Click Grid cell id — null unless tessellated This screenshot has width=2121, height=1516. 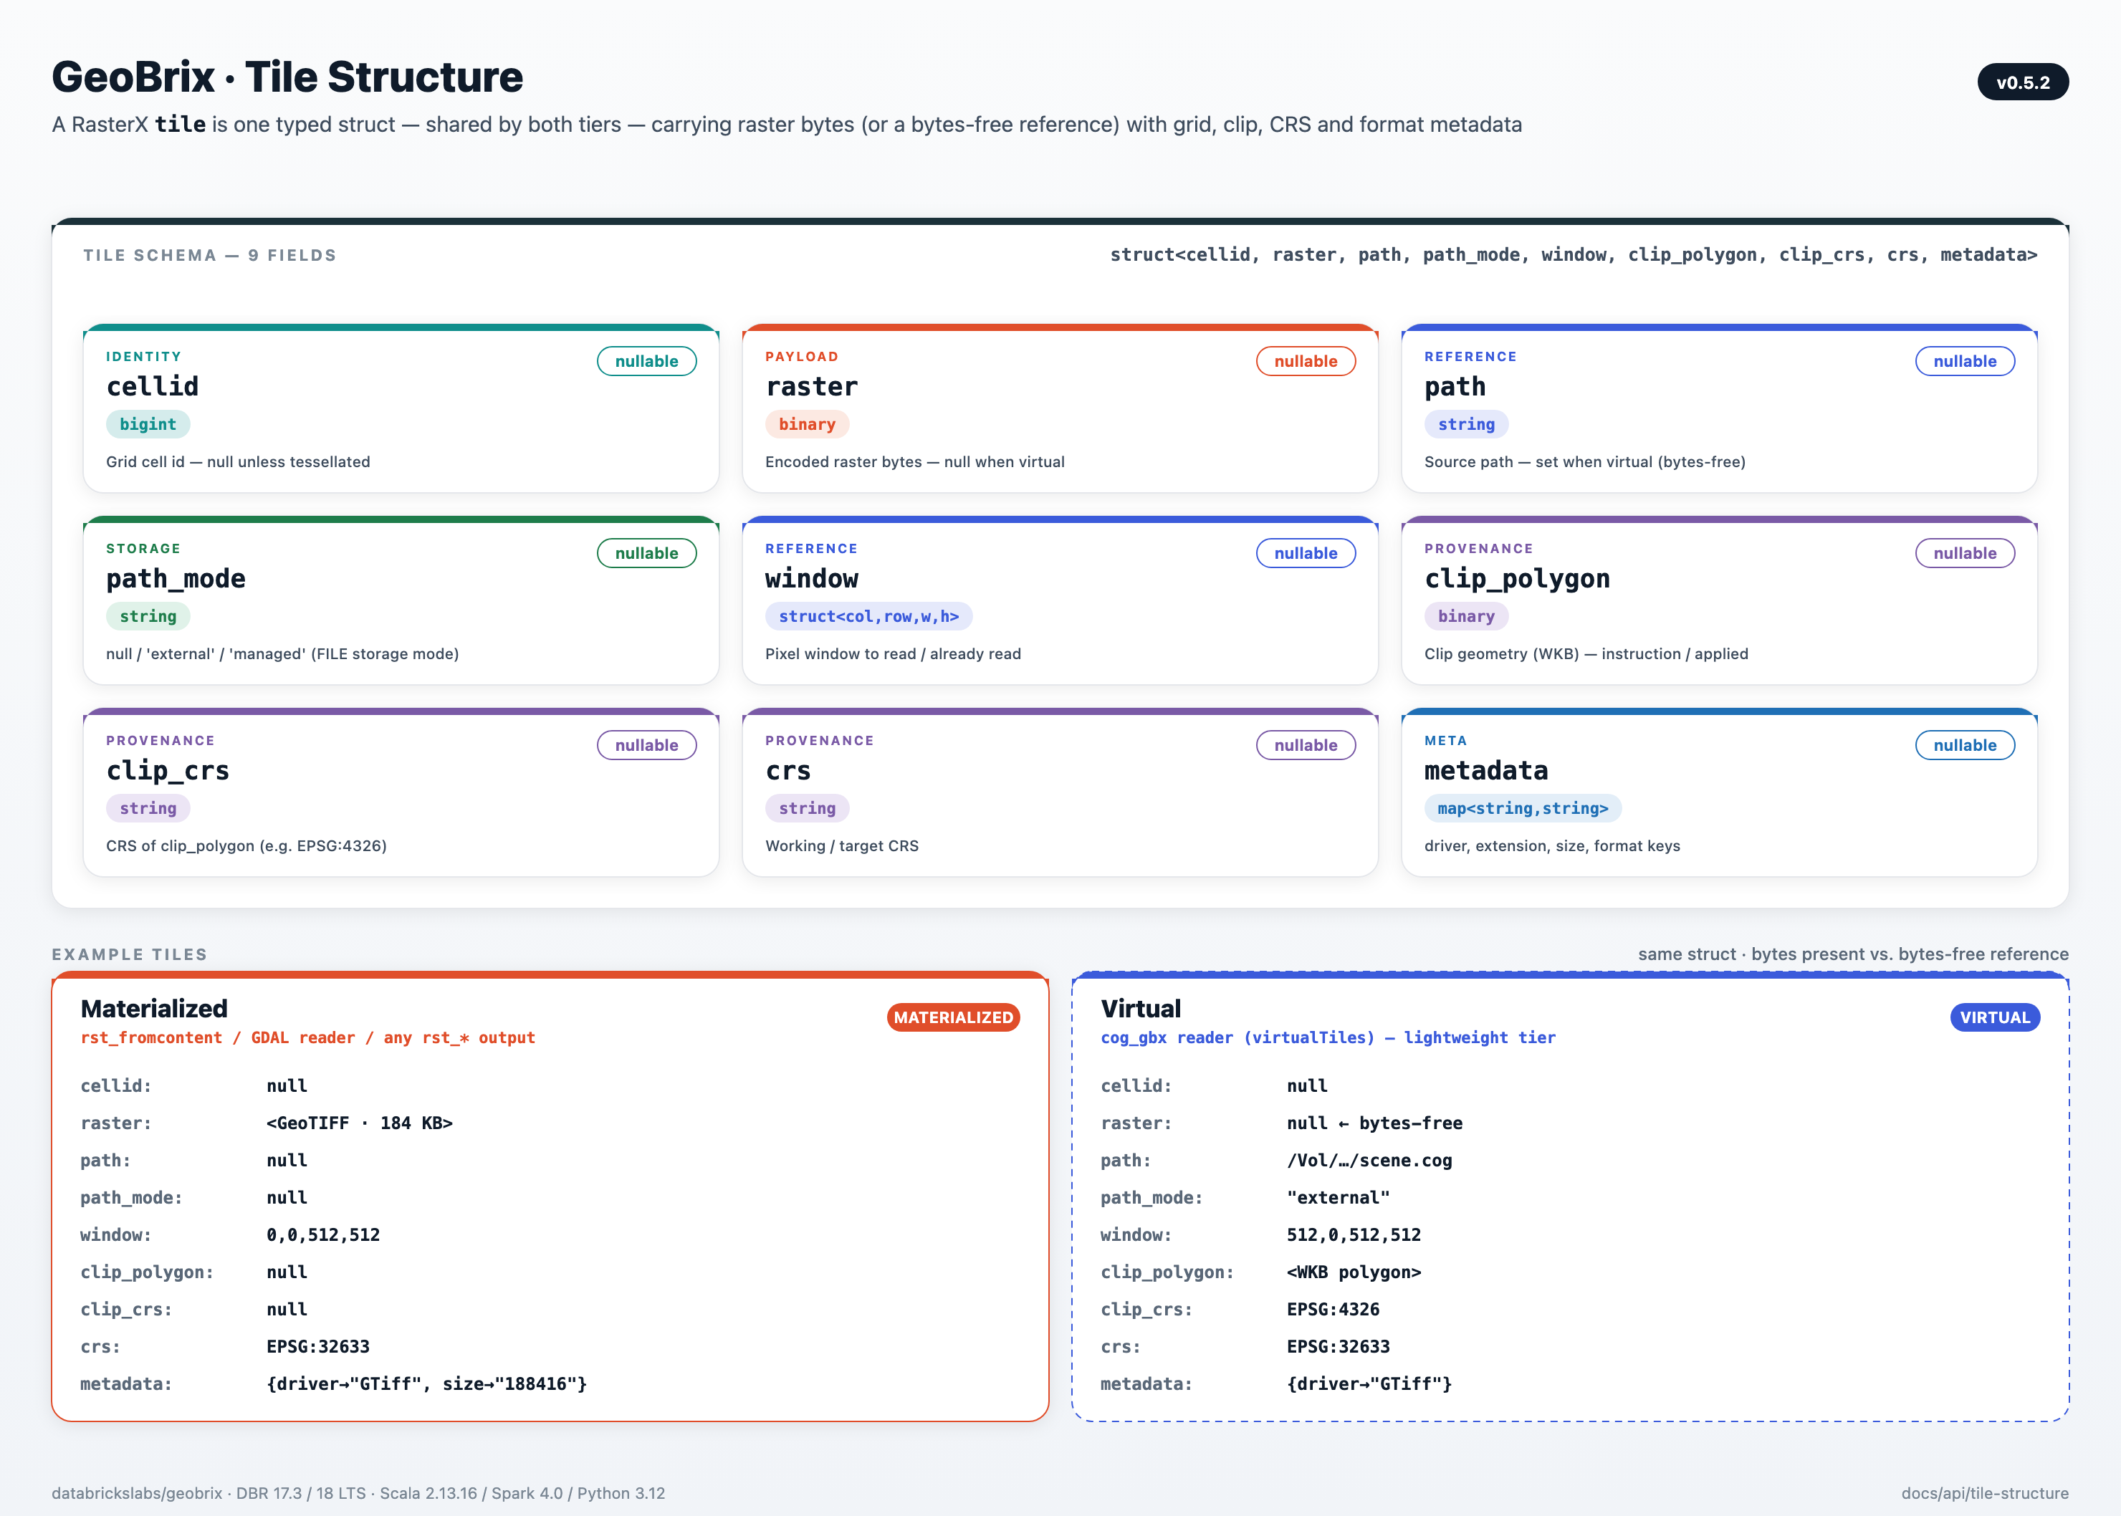[x=238, y=462]
